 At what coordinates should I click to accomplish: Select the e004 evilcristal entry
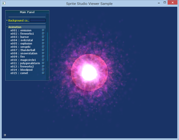tap(21, 40)
